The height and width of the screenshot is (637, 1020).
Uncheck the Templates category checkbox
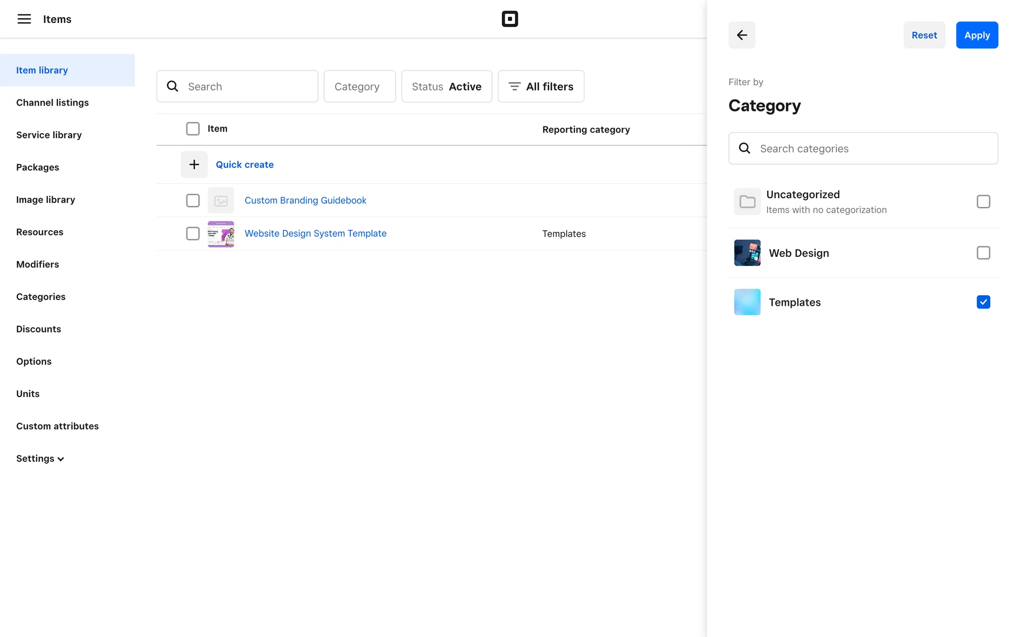pyautogui.click(x=983, y=302)
